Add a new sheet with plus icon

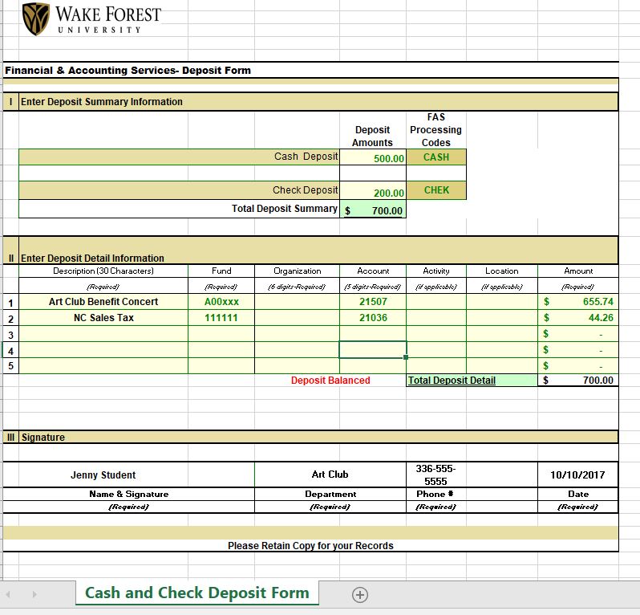359,595
